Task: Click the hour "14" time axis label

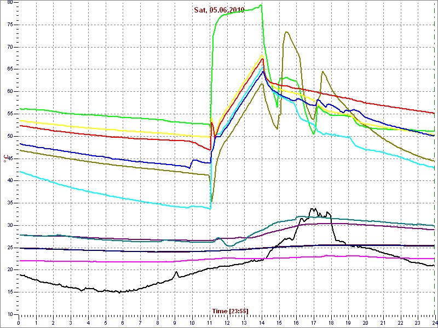Action: (x=262, y=323)
